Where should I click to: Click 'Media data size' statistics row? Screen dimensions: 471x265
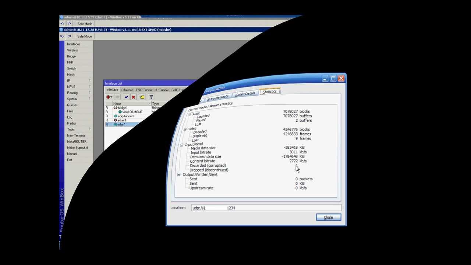pos(248,148)
